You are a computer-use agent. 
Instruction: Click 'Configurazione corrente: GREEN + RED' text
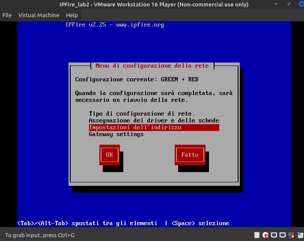point(137,80)
